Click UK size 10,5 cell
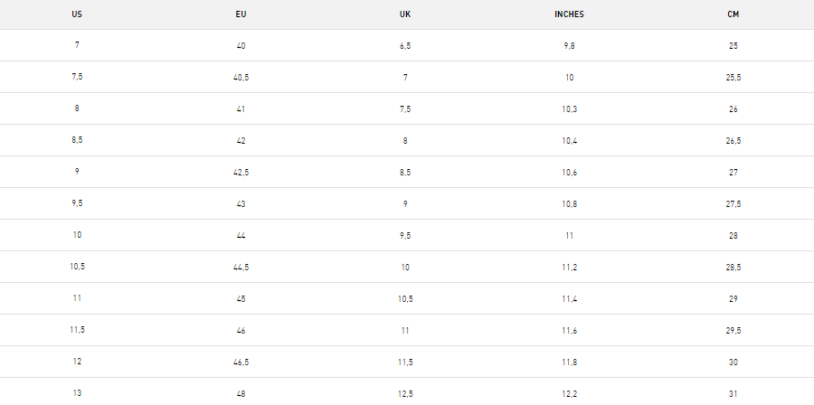Screen dimensions: 814x405 [405, 298]
